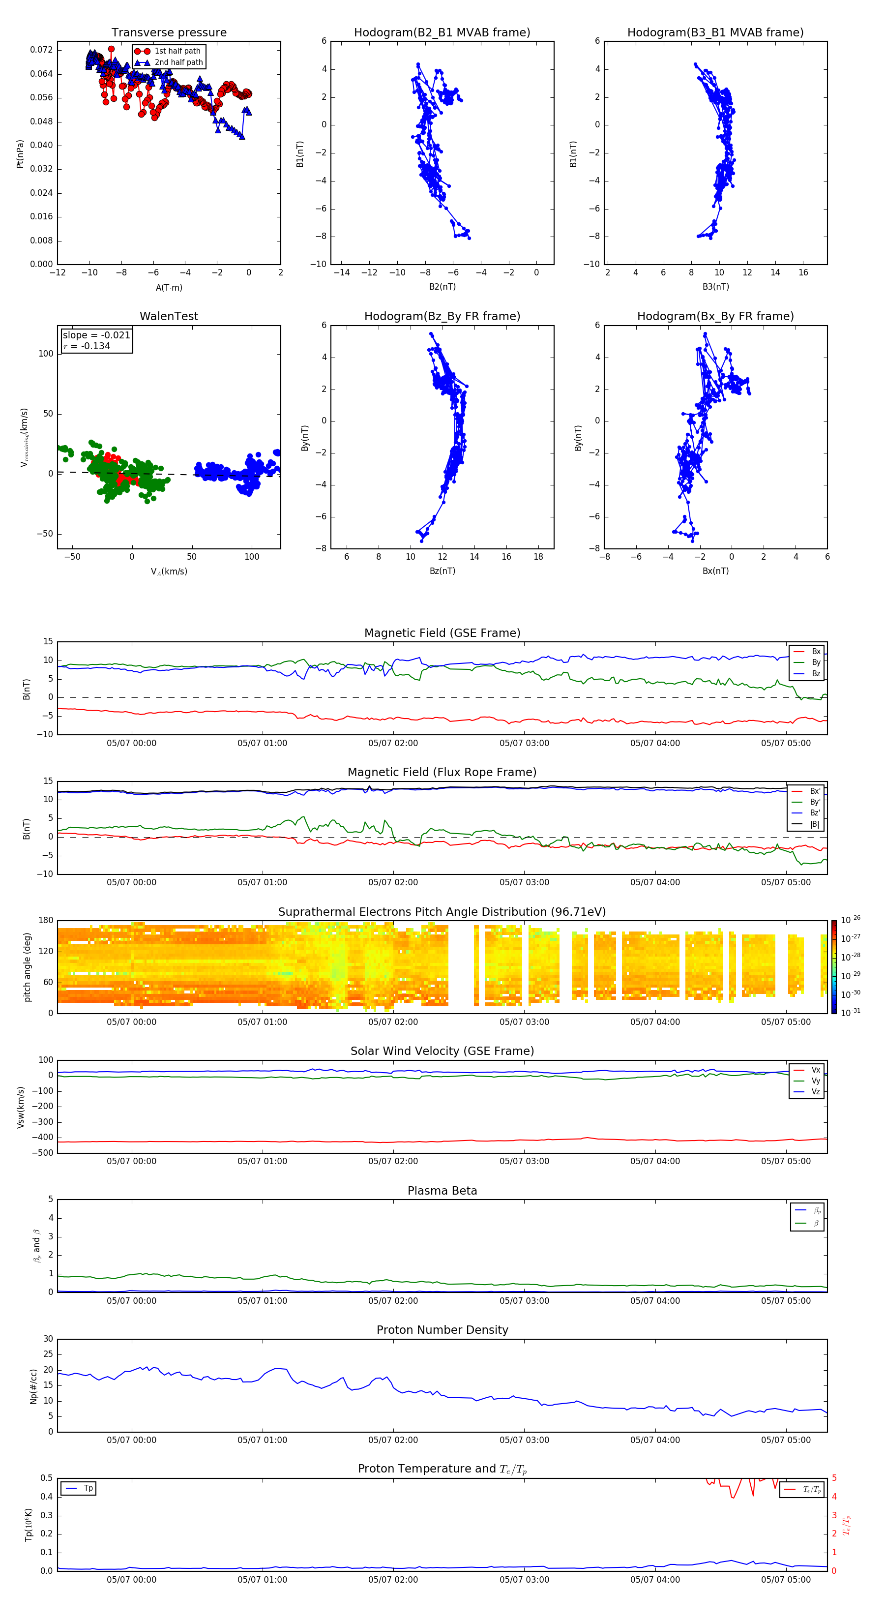Click the 'Proton Number Density' title
Image resolution: width=885 pixels, height=1623 pixels.
tap(442, 1331)
